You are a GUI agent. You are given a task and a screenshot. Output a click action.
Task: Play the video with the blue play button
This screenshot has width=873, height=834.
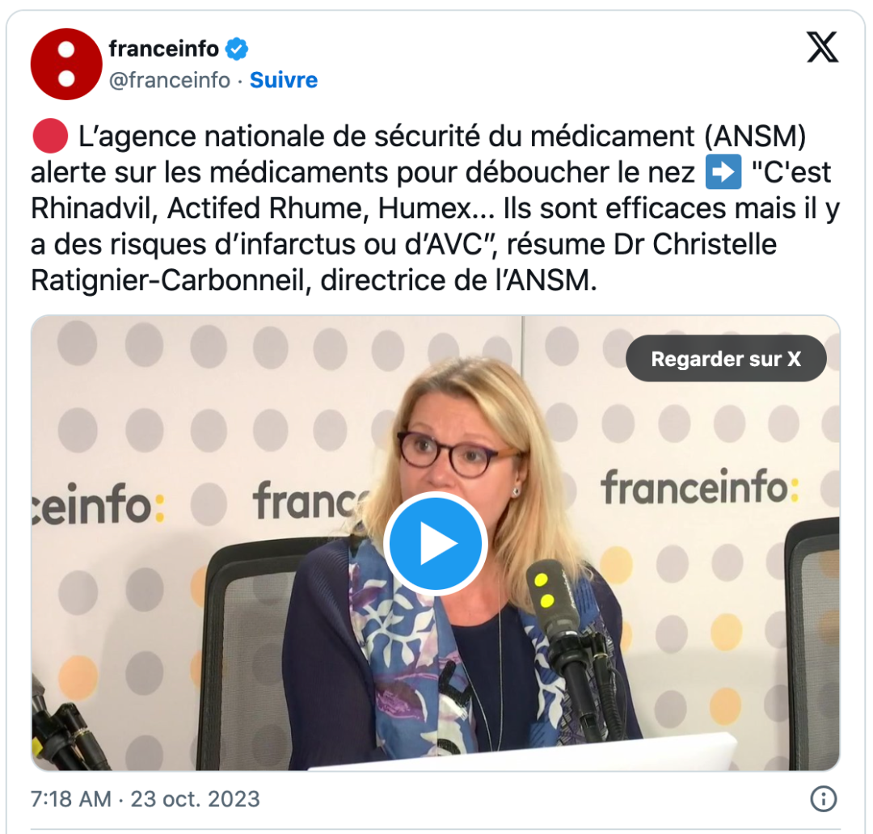coord(436,544)
